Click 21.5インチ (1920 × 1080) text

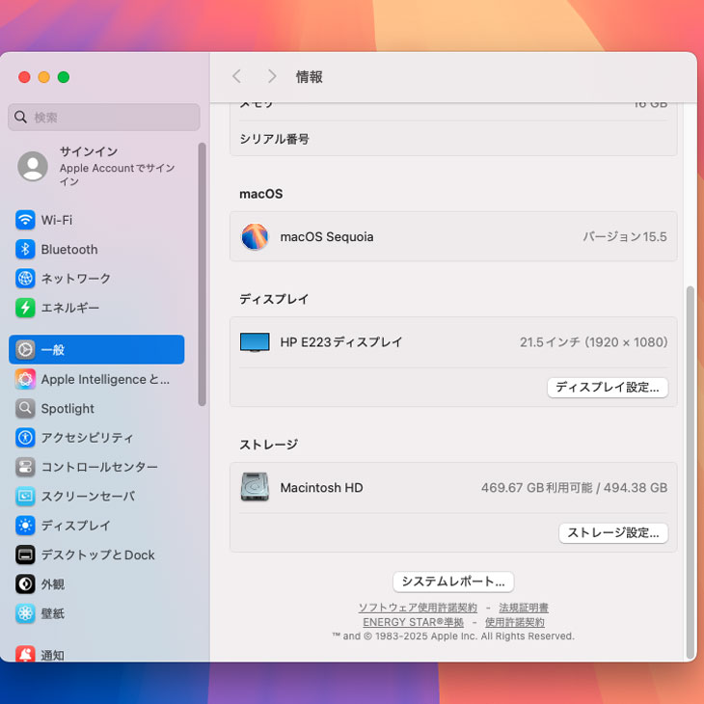point(593,342)
